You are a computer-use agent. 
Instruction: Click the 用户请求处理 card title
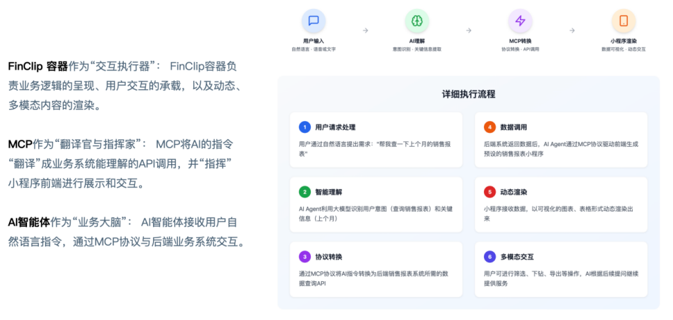coord(335,127)
